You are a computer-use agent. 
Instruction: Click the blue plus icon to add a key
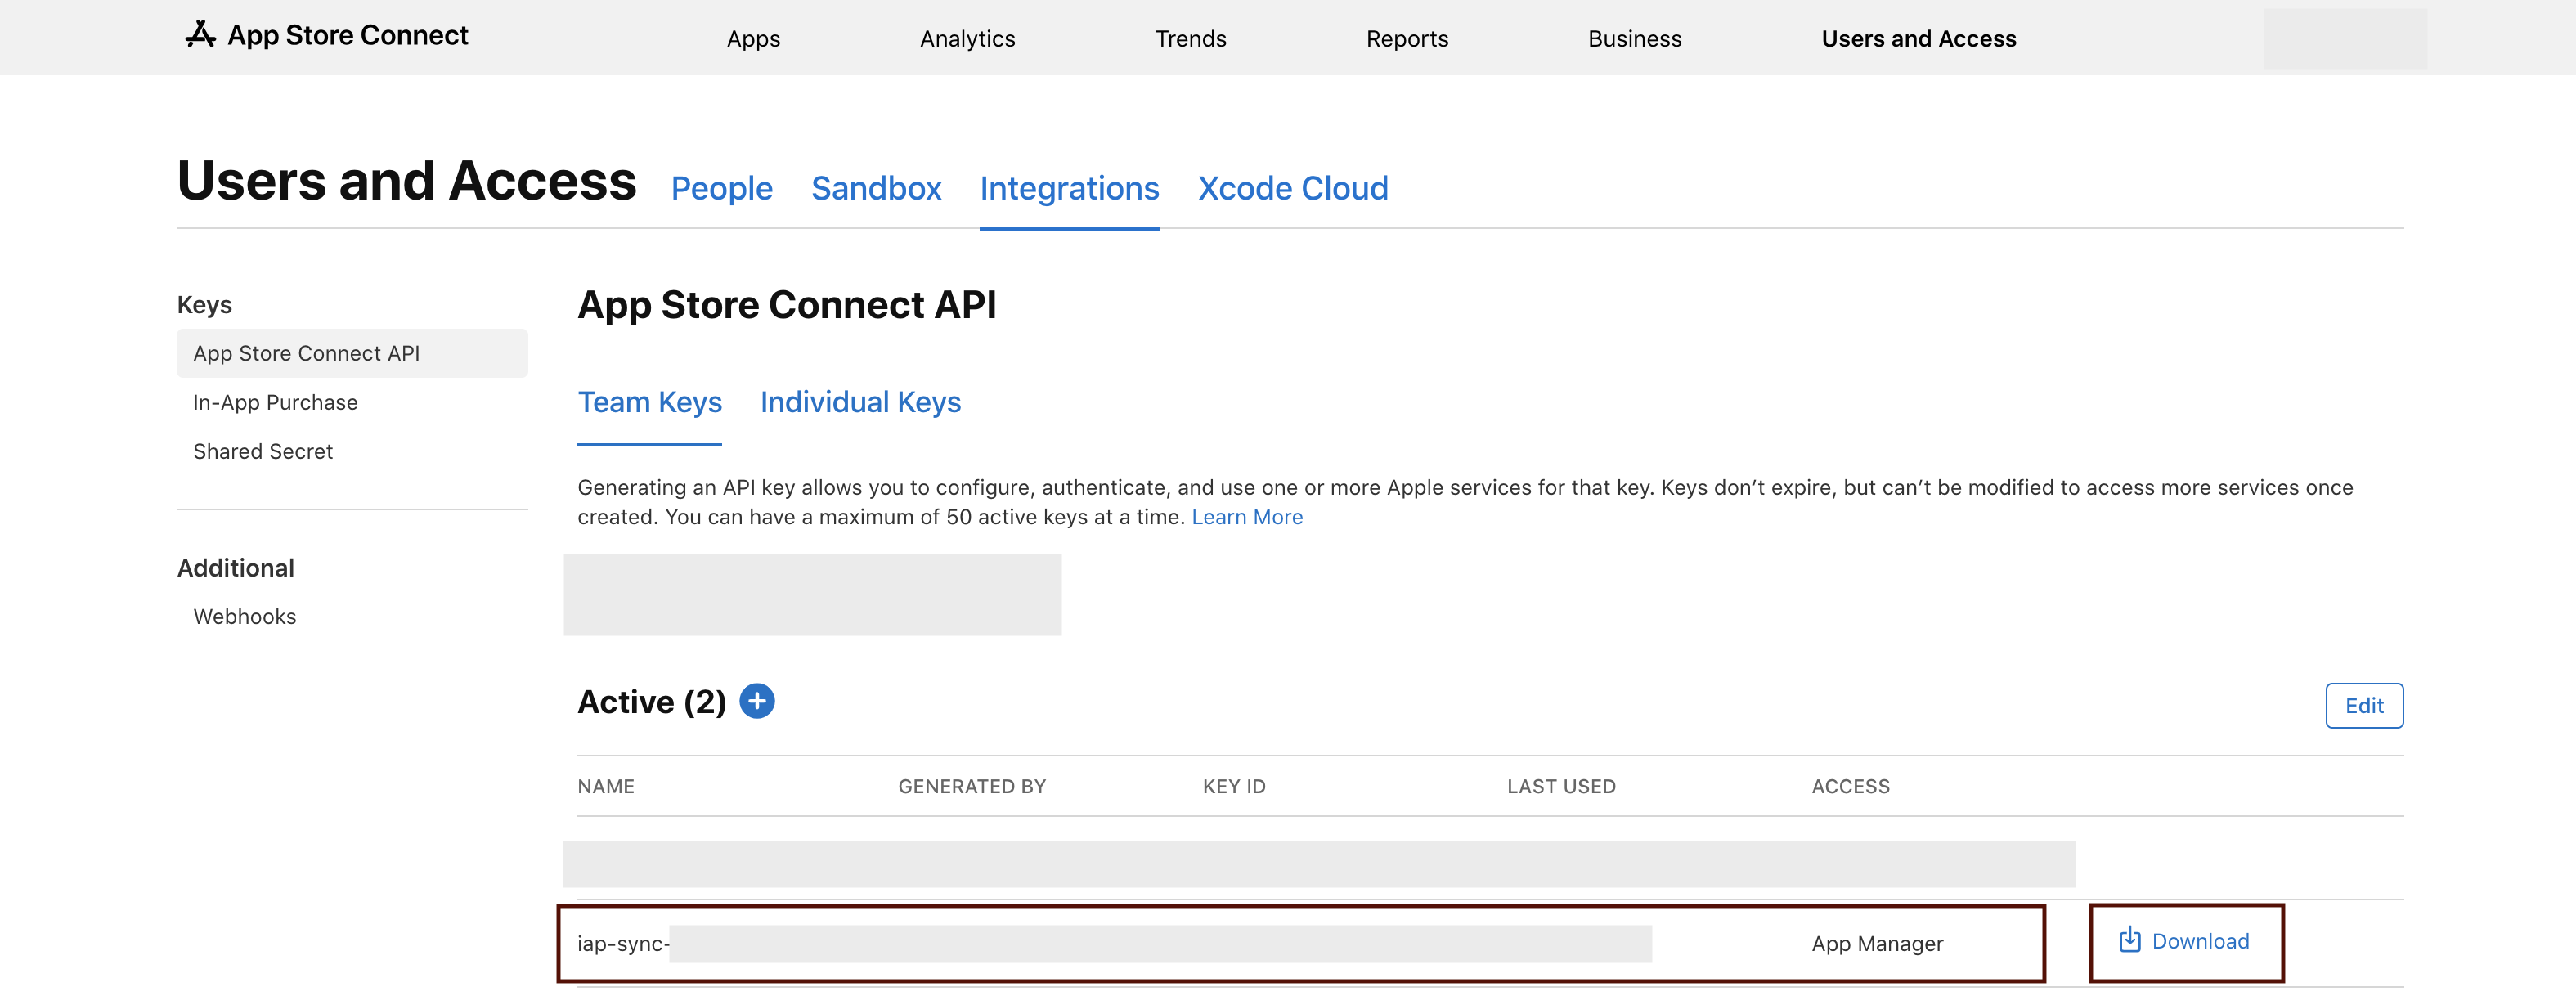coord(757,701)
